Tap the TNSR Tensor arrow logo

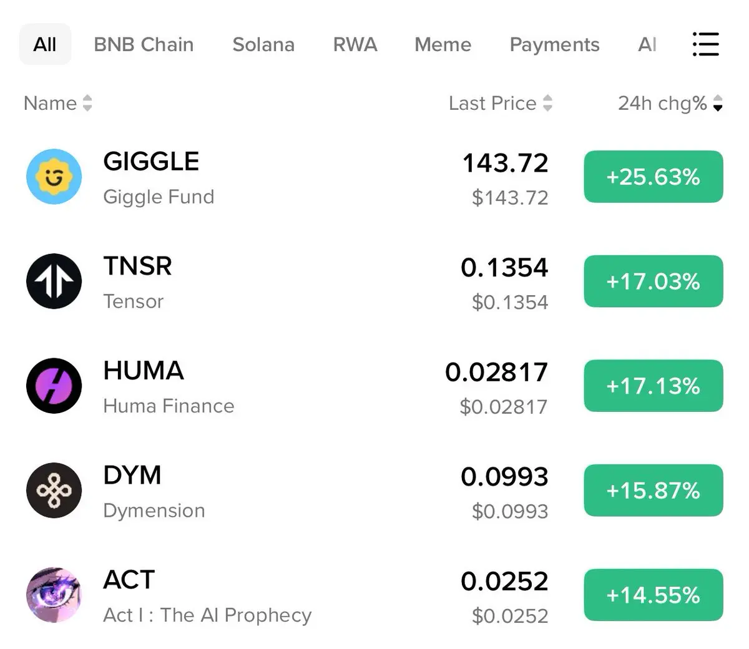pos(54,281)
